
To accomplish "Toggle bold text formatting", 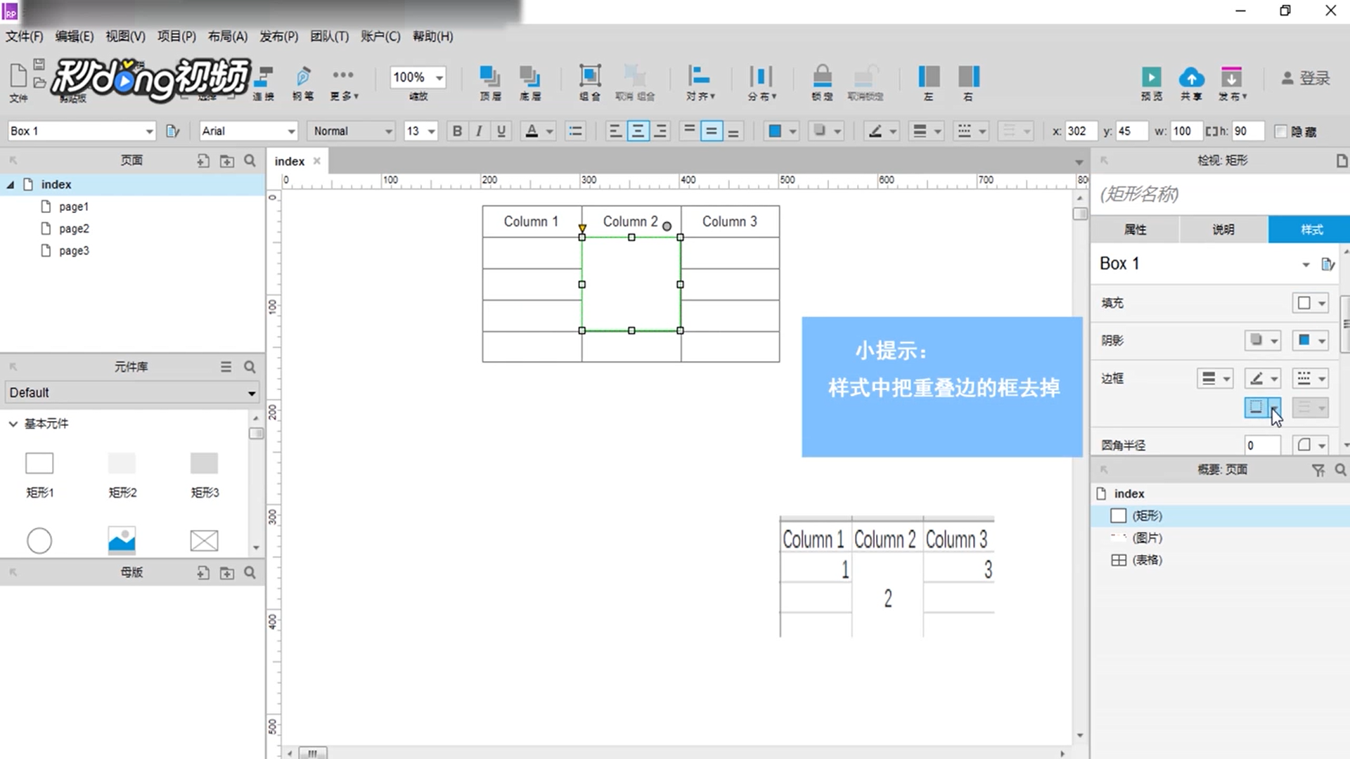I will point(457,131).
